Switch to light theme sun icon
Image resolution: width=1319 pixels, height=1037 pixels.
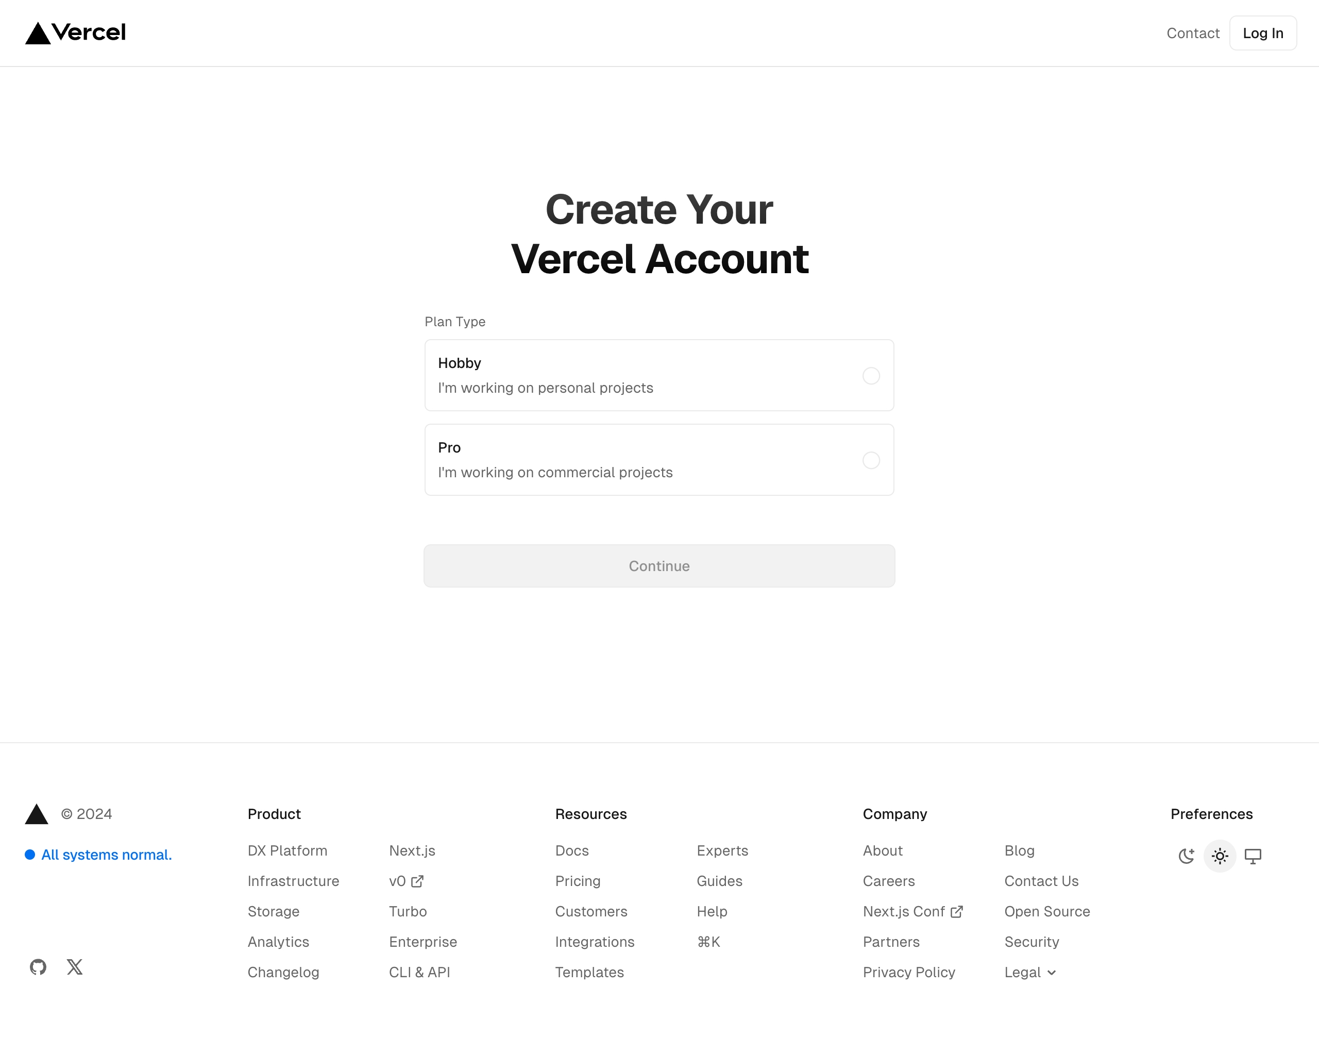(1220, 856)
